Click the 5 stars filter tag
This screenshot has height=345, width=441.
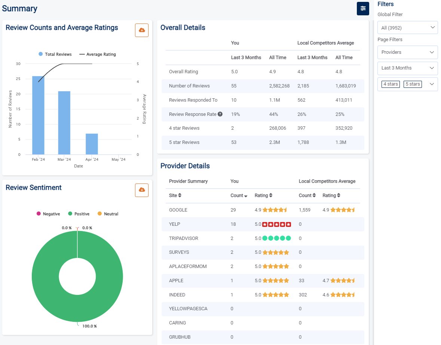(412, 84)
